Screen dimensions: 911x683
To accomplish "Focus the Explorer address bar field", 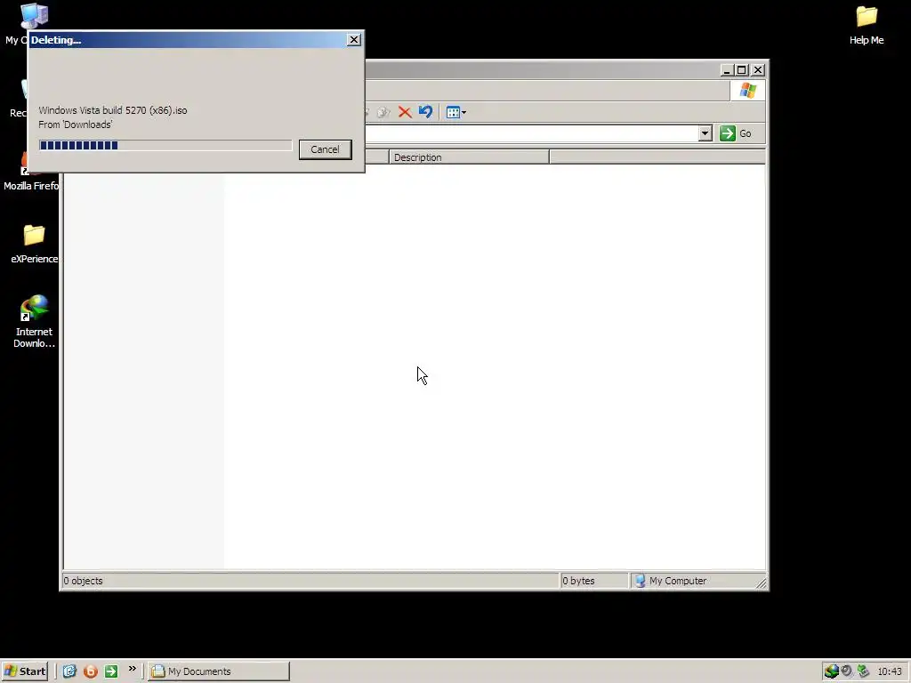I will click(532, 133).
